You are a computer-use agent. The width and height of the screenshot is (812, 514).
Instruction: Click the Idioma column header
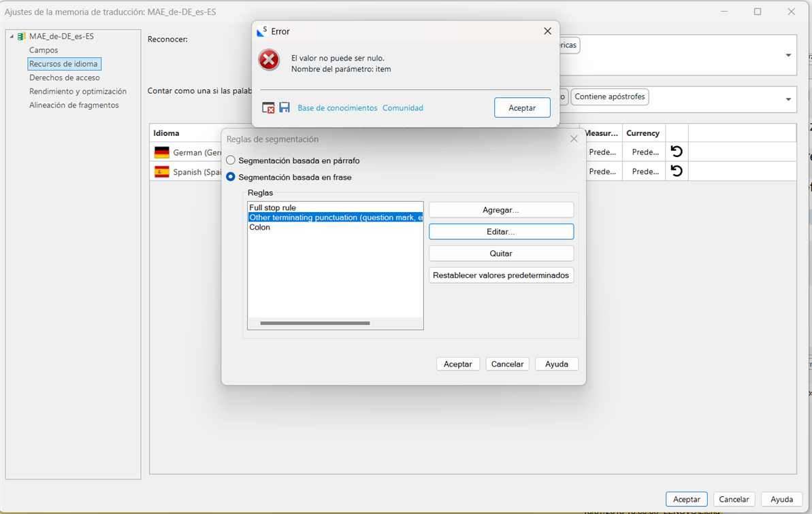(166, 133)
